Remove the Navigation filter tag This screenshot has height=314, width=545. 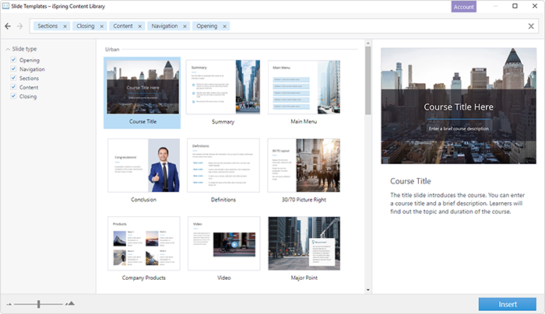coord(185,26)
